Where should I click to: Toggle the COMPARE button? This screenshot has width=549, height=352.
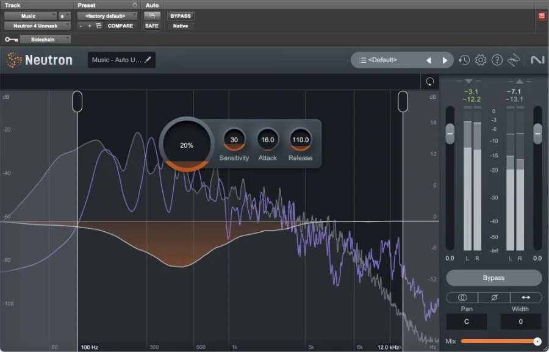(120, 26)
